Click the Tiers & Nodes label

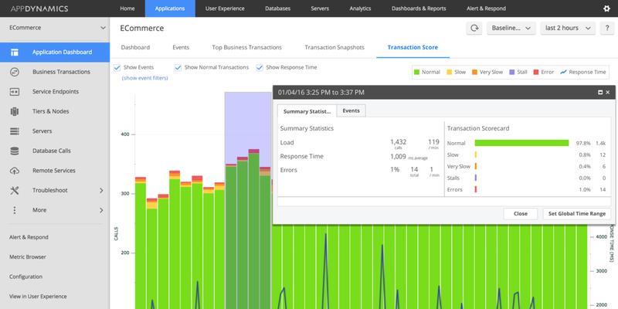tap(50, 111)
